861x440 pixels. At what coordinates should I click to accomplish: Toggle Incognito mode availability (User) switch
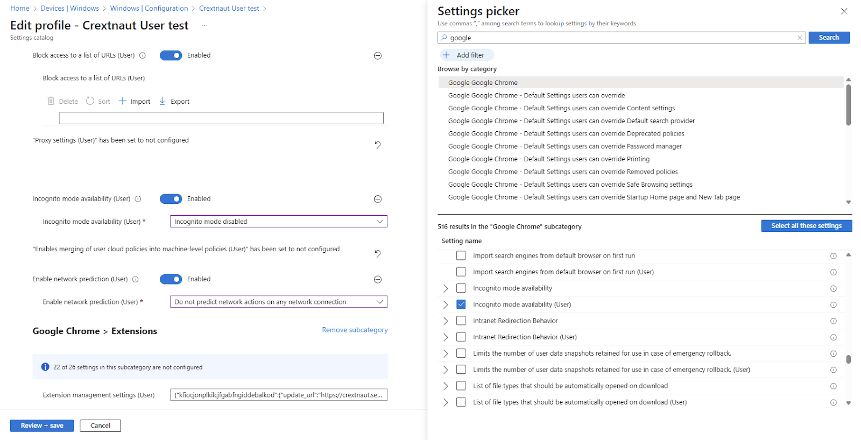point(171,199)
